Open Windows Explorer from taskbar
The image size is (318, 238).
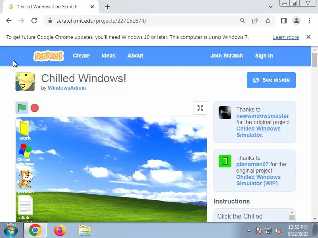click(x=85, y=230)
